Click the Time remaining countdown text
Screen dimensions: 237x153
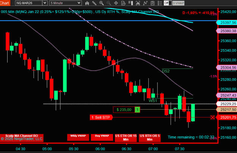coord(191,137)
